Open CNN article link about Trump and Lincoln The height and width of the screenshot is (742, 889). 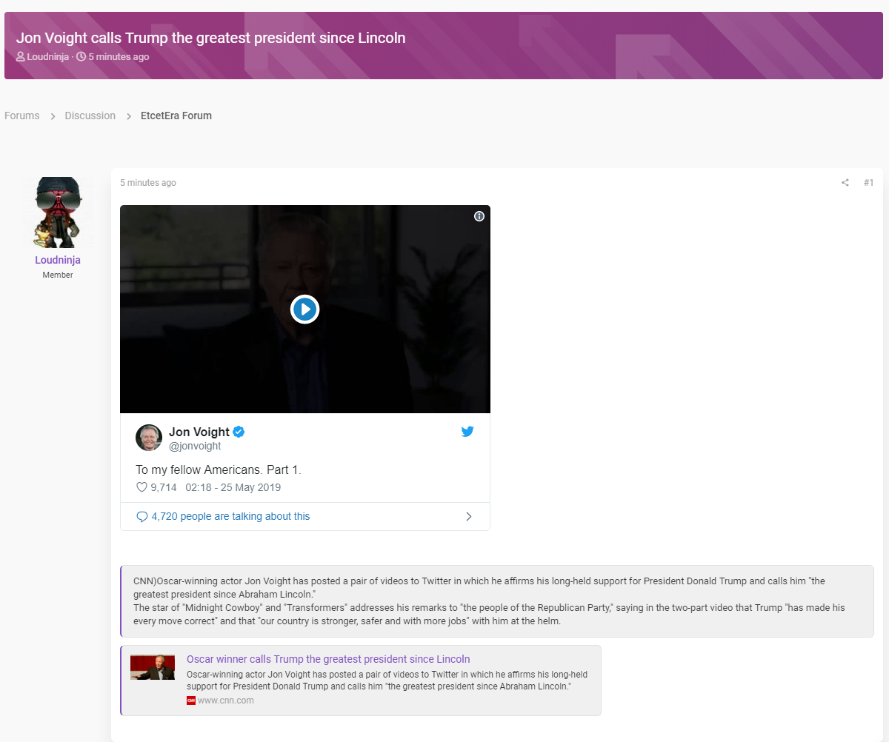point(328,659)
